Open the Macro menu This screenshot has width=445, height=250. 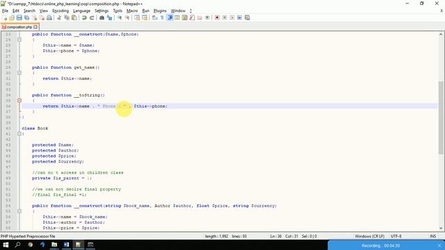pyautogui.click(x=132, y=11)
